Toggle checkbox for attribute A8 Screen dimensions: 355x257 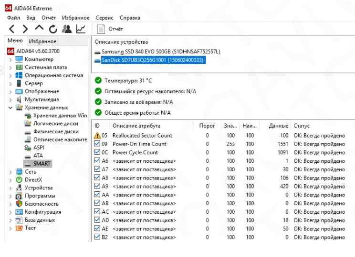tap(97, 178)
